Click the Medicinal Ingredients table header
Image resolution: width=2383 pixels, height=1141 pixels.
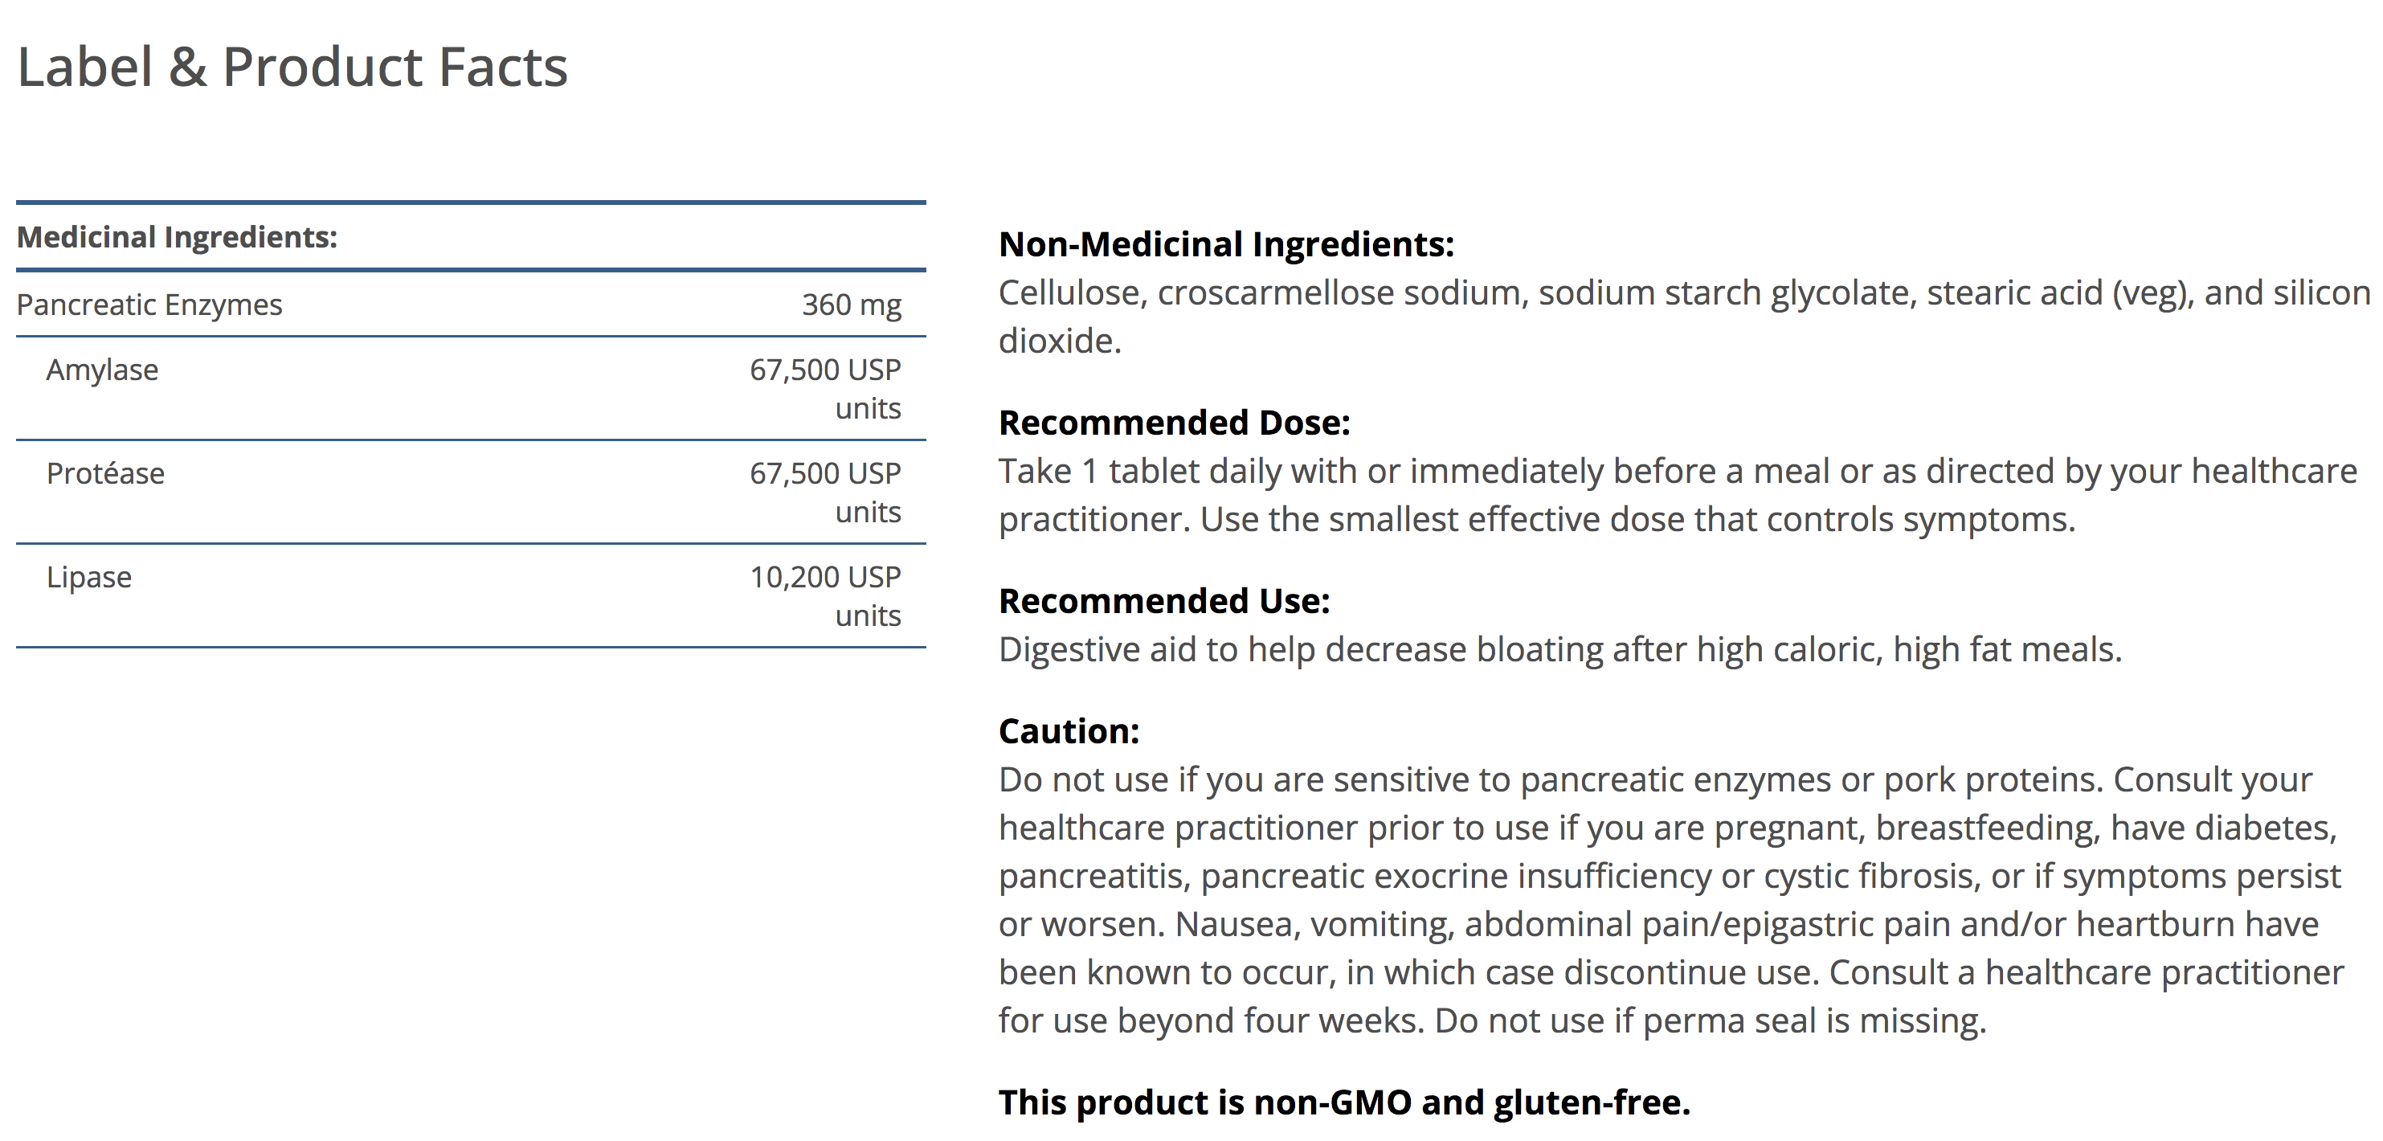click(177, 238)
